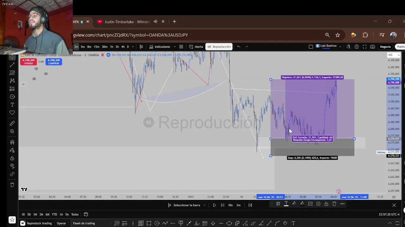Select the 1D date range

coord(23,214)
